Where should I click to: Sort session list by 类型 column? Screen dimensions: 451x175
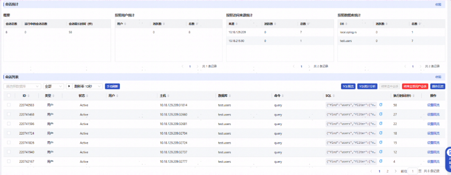[x=53, y=96]
